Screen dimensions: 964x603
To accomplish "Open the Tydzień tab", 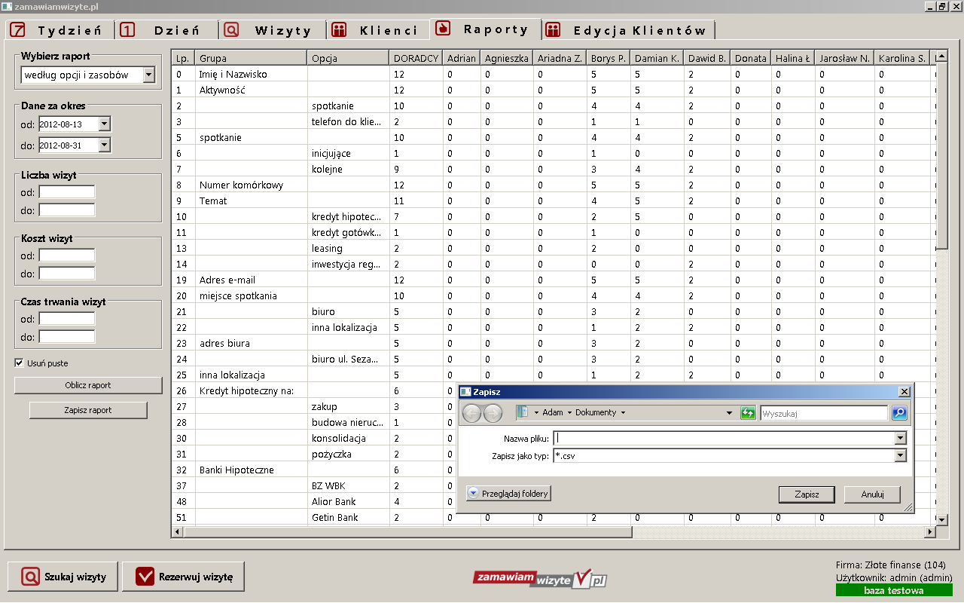I will pos(60,30).
